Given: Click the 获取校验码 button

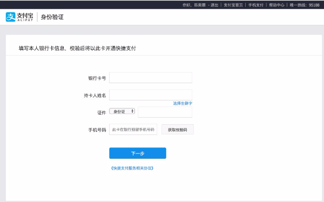Looking at the screenshot, I should click(x=178, y=130).
